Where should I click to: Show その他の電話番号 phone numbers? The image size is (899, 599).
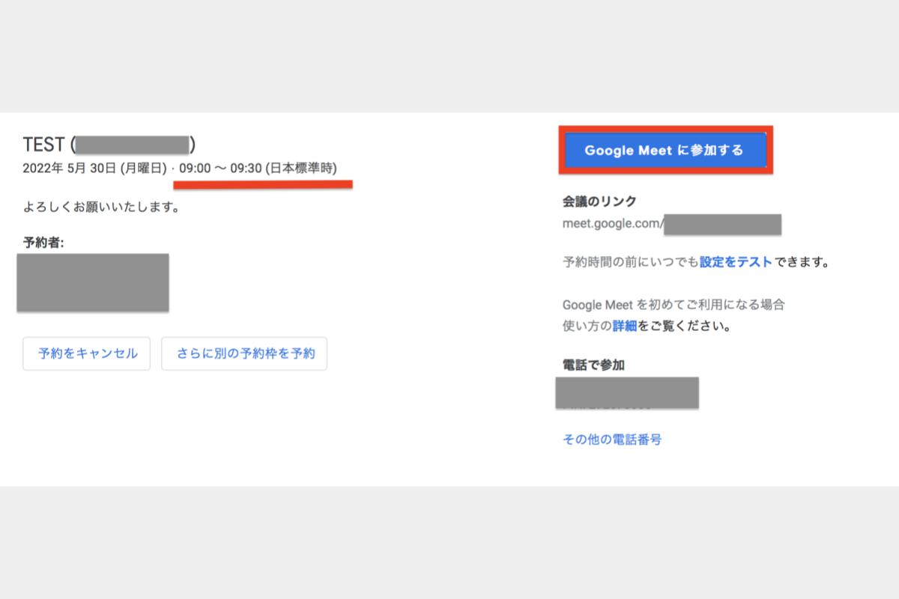pyautogui.click(x=612, y=440)
